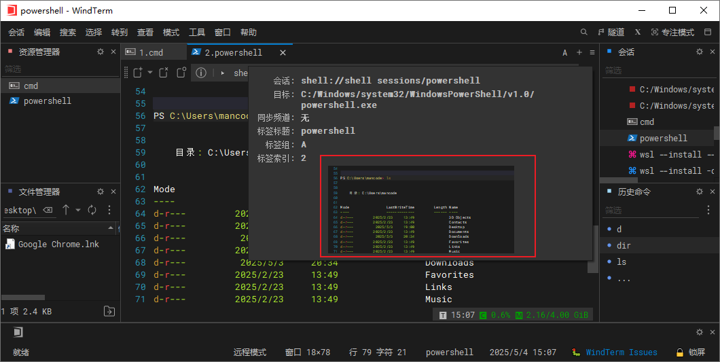Click the session info circle icon
Image resolution: width=720 pixels, height=362 pixels.
click(200, 73)
